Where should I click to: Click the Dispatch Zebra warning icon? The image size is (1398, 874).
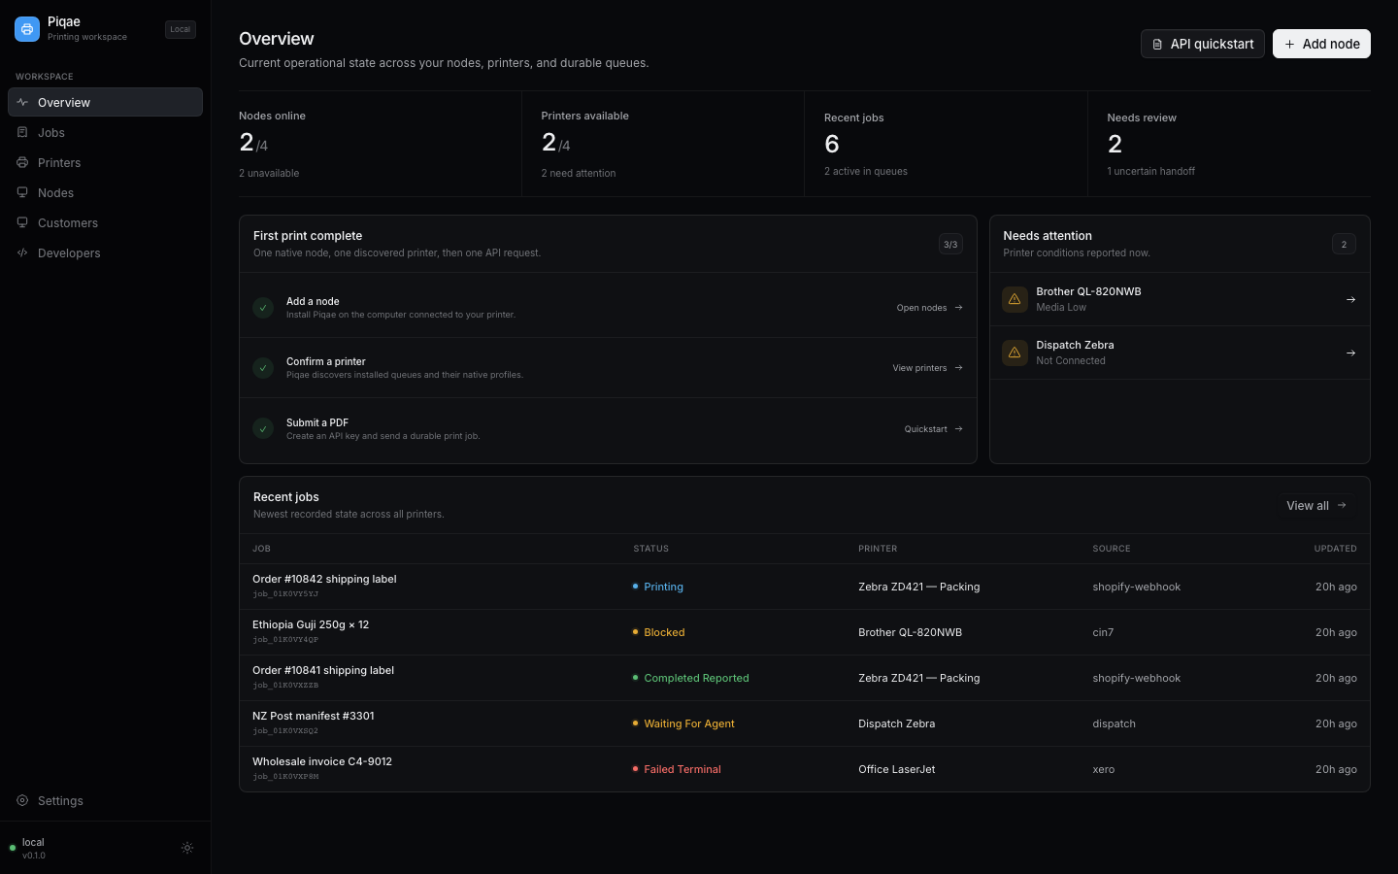(1015, 353)
